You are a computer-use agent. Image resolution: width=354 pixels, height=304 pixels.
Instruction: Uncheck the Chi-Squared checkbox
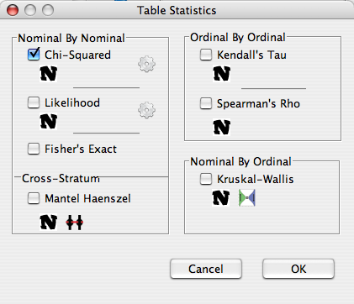coord(34,54)
